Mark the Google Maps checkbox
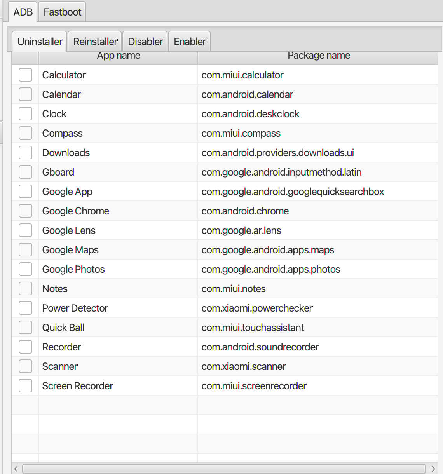Screen dimensions: 443x474 (x=26, y=249)
